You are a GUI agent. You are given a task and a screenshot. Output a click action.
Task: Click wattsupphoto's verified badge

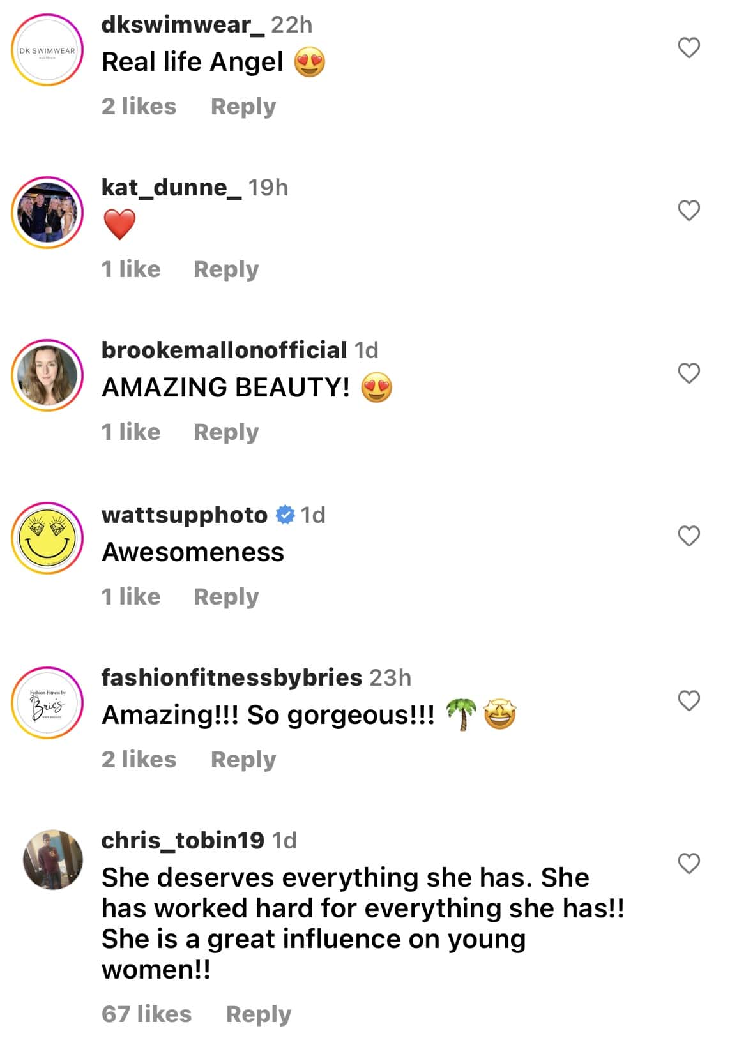point(284,515)
